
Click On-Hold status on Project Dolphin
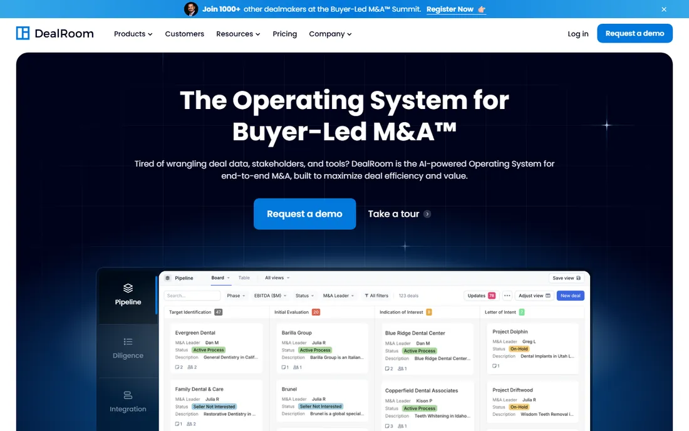click(x=519, y=349)
